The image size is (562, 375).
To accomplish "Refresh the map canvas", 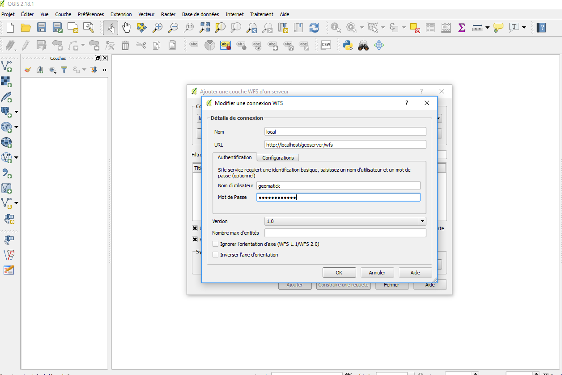I will (x=315, y=28).
